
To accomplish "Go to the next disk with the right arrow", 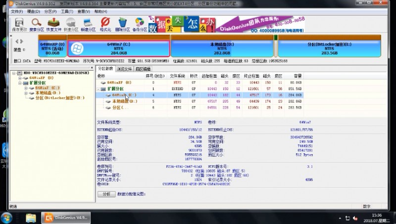I will pos(22,41).
